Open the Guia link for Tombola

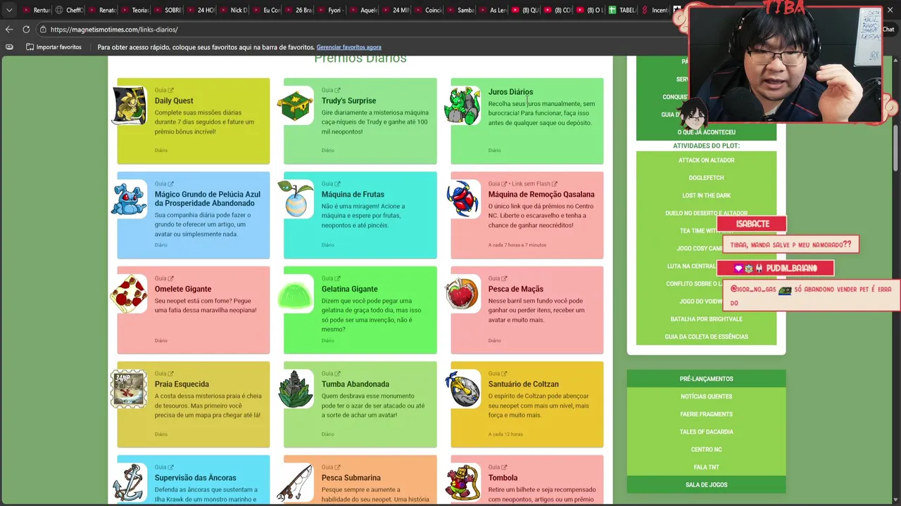498,467
